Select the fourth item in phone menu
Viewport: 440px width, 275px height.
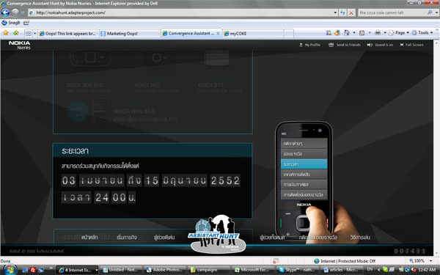point(304,175)
